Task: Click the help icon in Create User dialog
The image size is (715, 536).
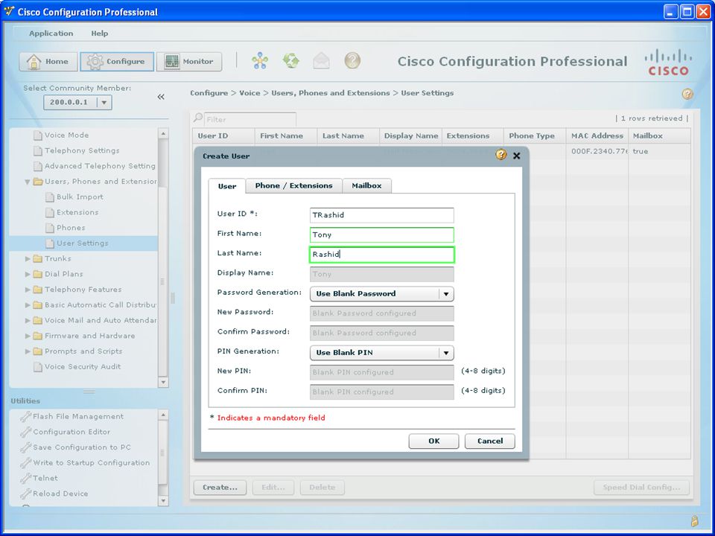Action: tap(500, 155)
